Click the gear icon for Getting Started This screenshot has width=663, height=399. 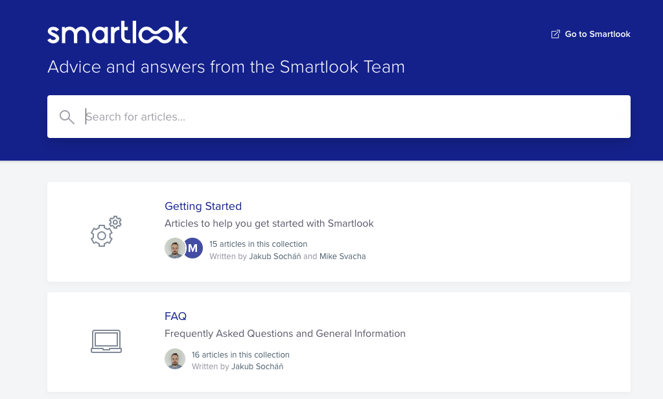[x=105, y=231]
